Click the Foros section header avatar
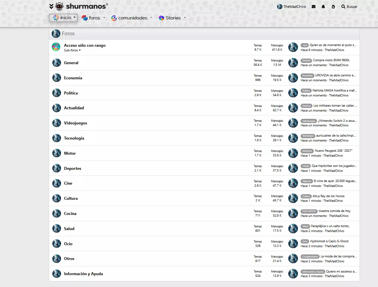Viewport: 378px width, 287px height. point(56,34)
